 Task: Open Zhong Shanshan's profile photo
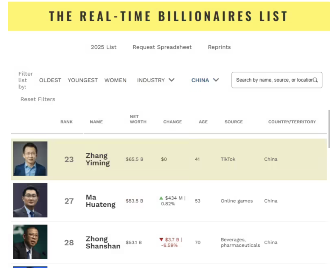30,242
